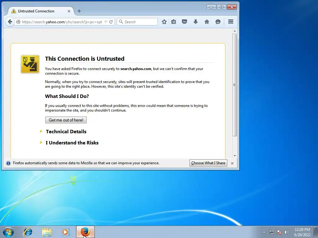Image resolution: width=318 pixels, height=238 pixels.
Task: Show bookmarks list icon
Action: coord(174,22)
